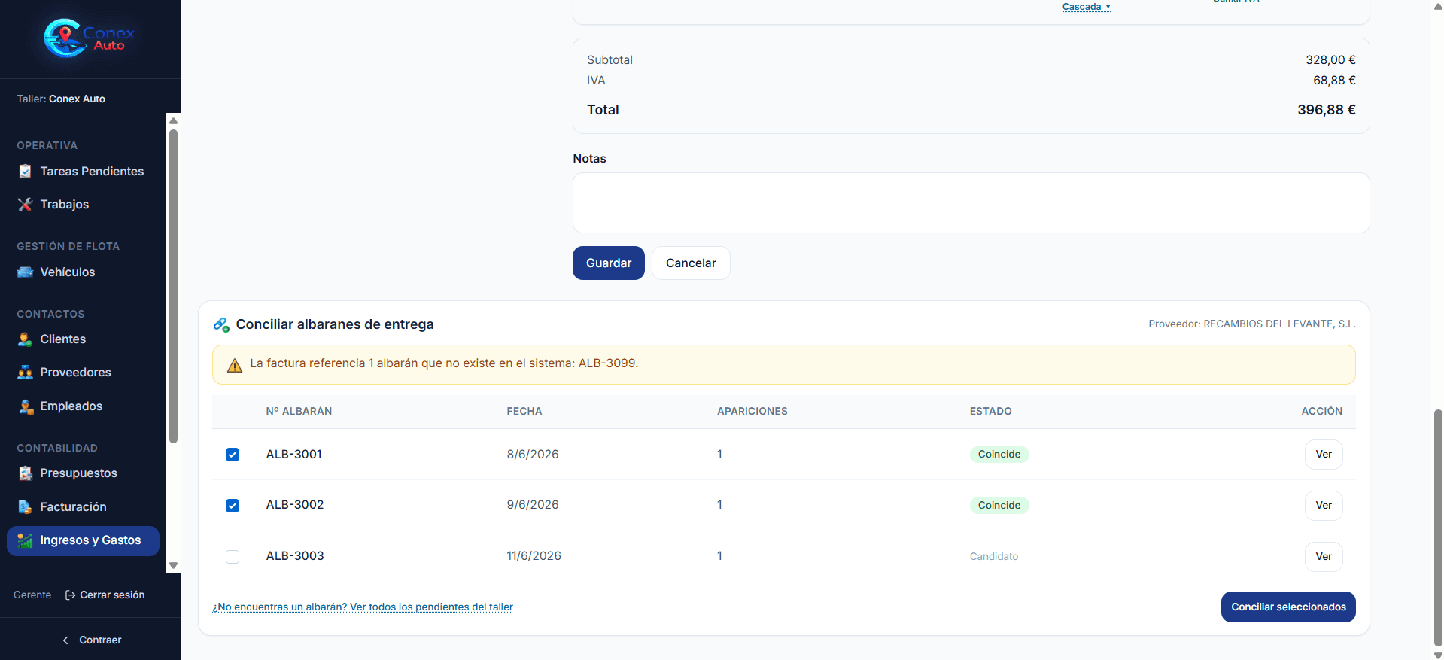
Task: Open Tareas Pendientes clipboard icon
Action: point(26,172)
